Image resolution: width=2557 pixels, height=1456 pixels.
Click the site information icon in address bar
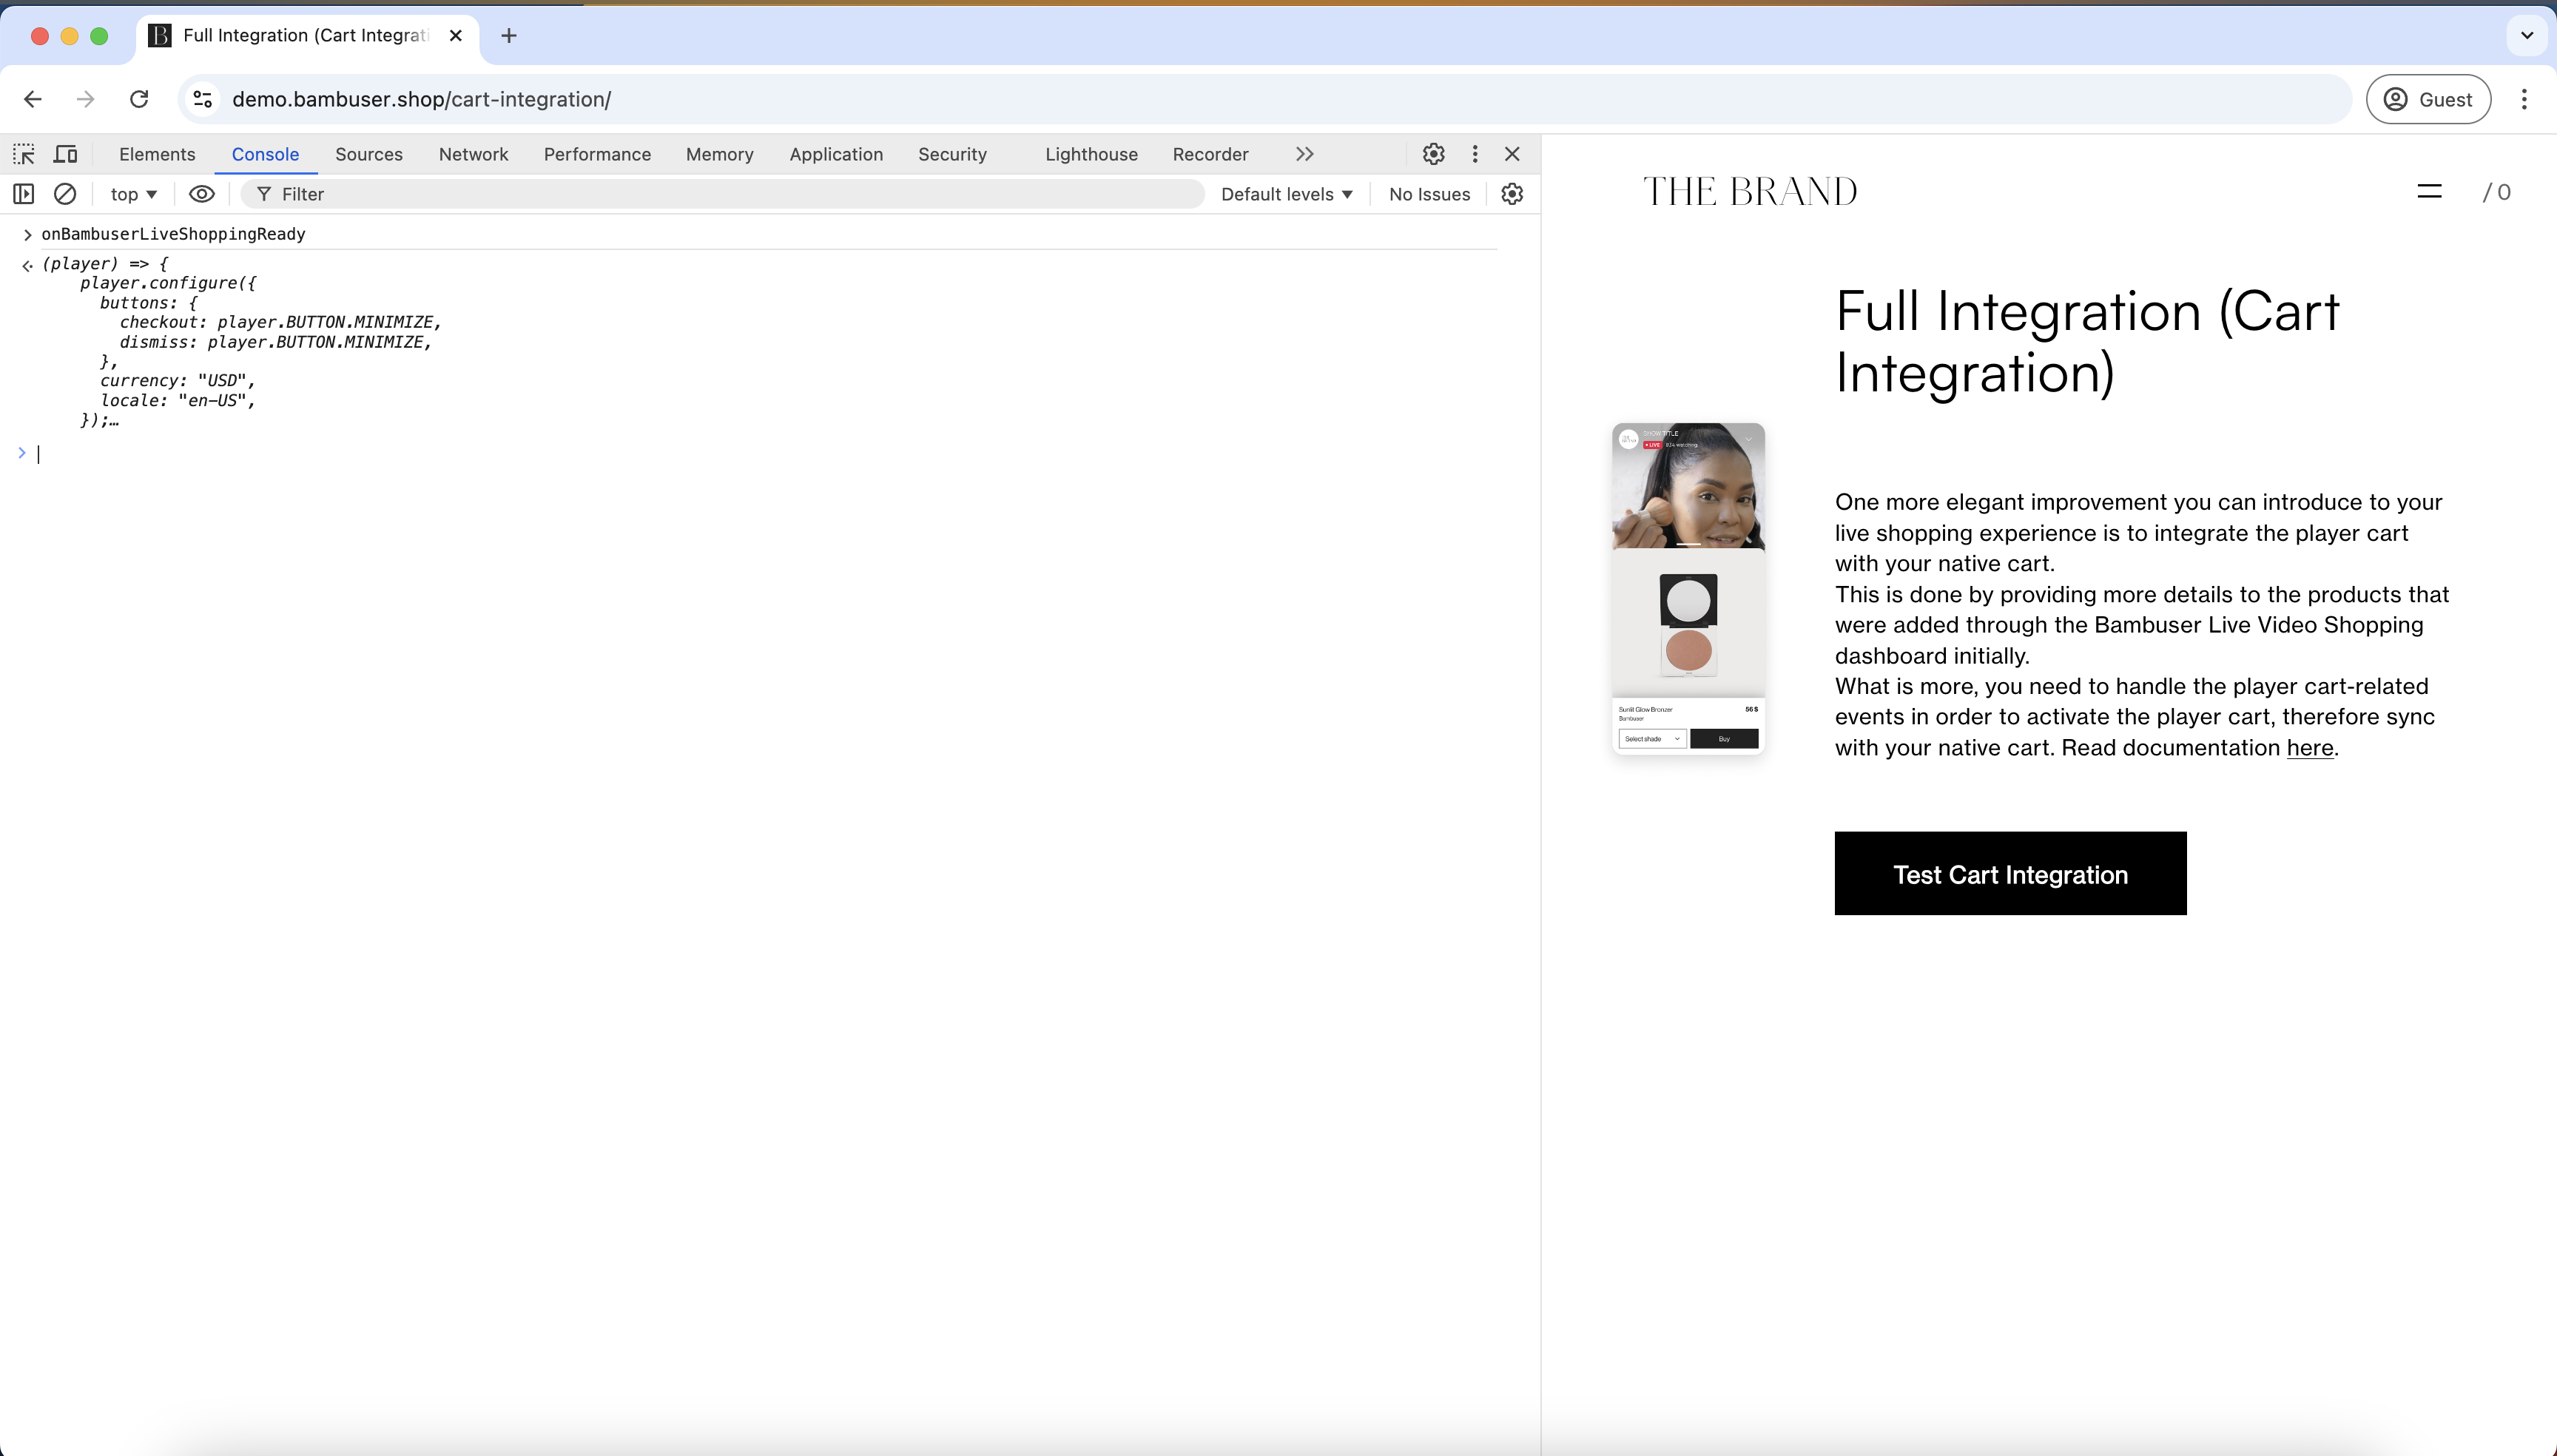point(203,99)
